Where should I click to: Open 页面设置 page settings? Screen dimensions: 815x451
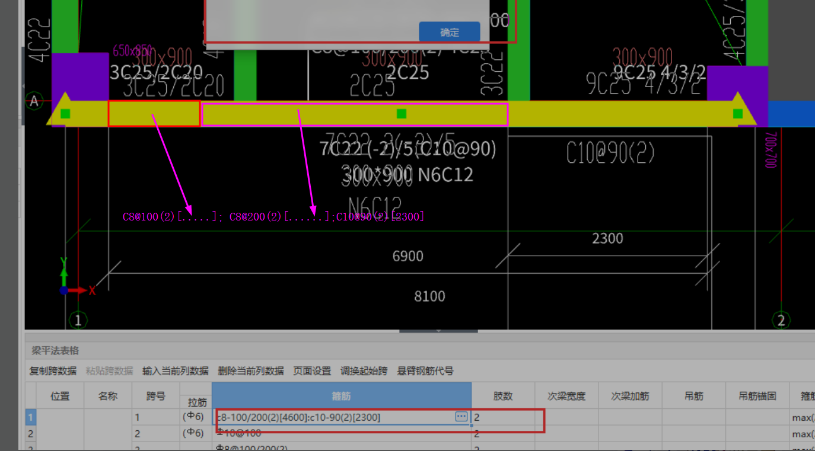tap(312, 371)
